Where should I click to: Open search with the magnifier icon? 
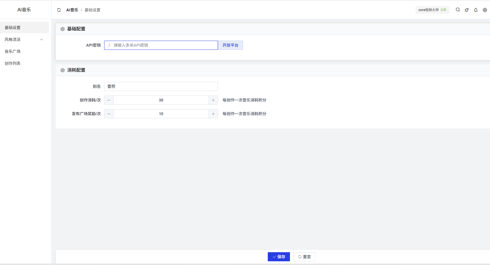tap(458, 10)
